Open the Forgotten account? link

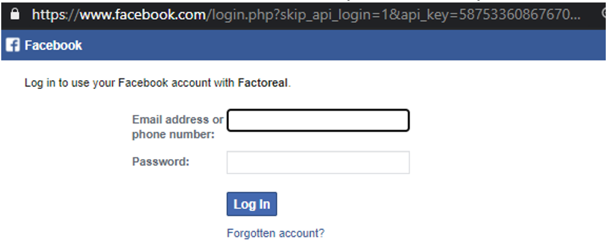click(x=276, y=233)
